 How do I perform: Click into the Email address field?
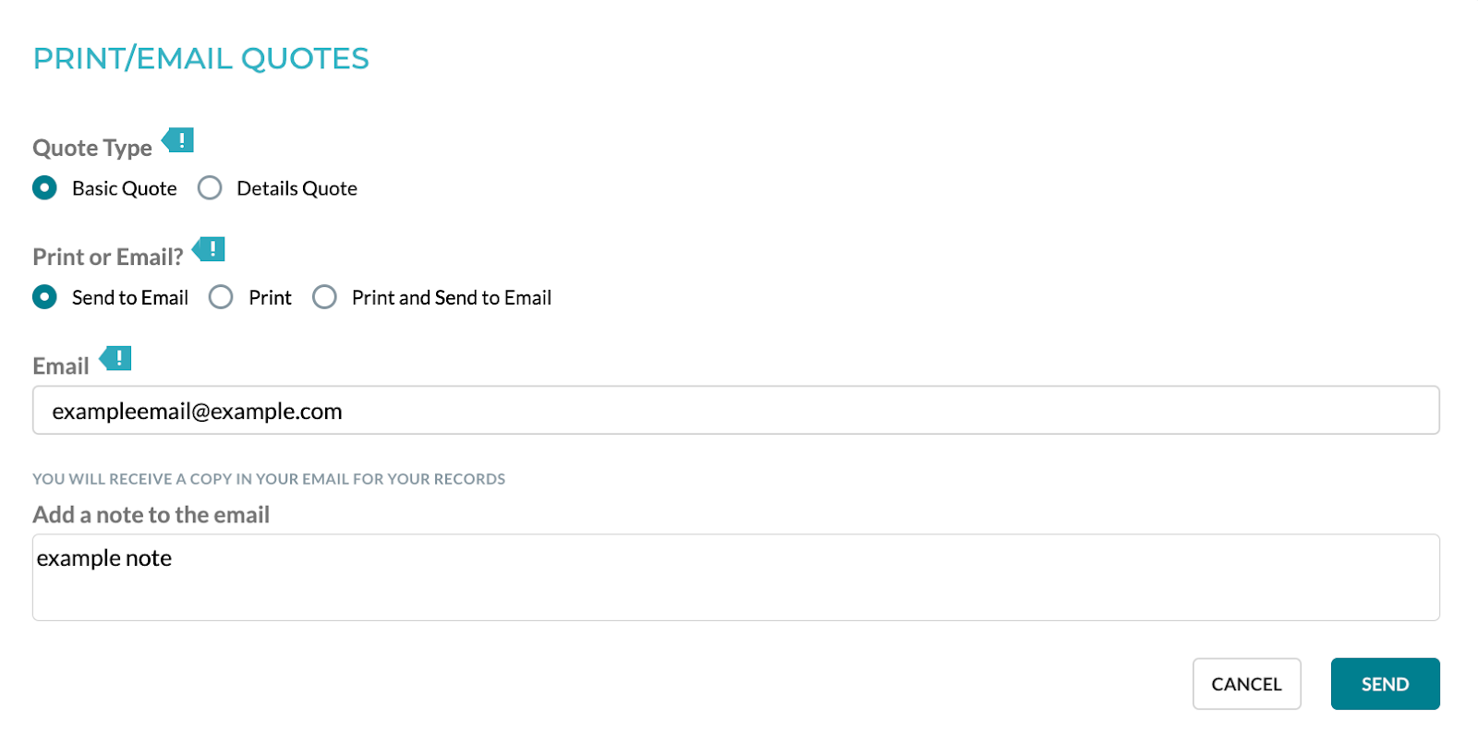click(x=735, y=411)
